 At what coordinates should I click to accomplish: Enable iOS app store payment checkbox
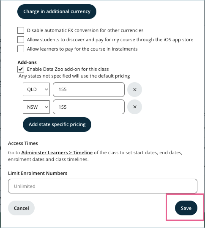21,40
